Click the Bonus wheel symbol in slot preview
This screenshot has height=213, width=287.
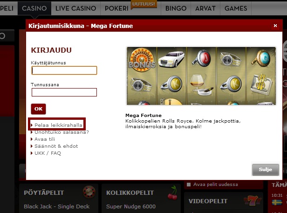(x=142, y=60)
